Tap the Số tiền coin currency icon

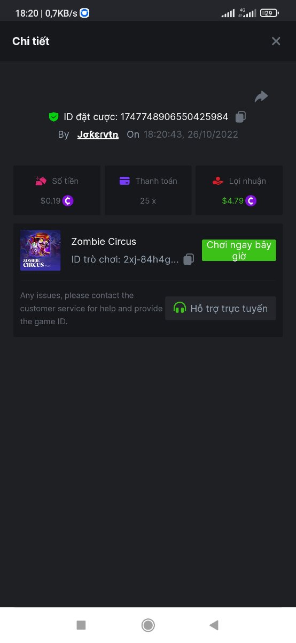click(x=68, y=201)
